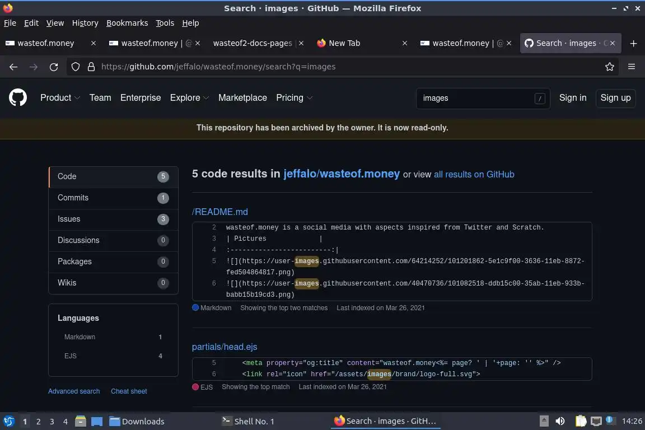Viewport: 645px width, 430px height.
Task: Select the Code results filter
Action: pyautogui.click(x=113, y=176)
